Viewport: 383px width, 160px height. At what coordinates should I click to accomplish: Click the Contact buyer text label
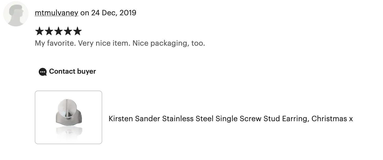coord(72,71)
